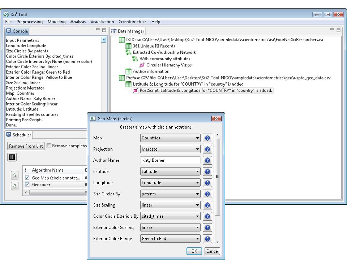Open help for Color Circle Exteriors By

207,216
